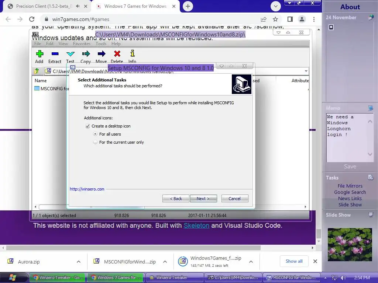Image resolution: width=378 pixels, height=283 pixels.
Task: Click the red Delete icon in 7-Zip
Action: point(117,54)
